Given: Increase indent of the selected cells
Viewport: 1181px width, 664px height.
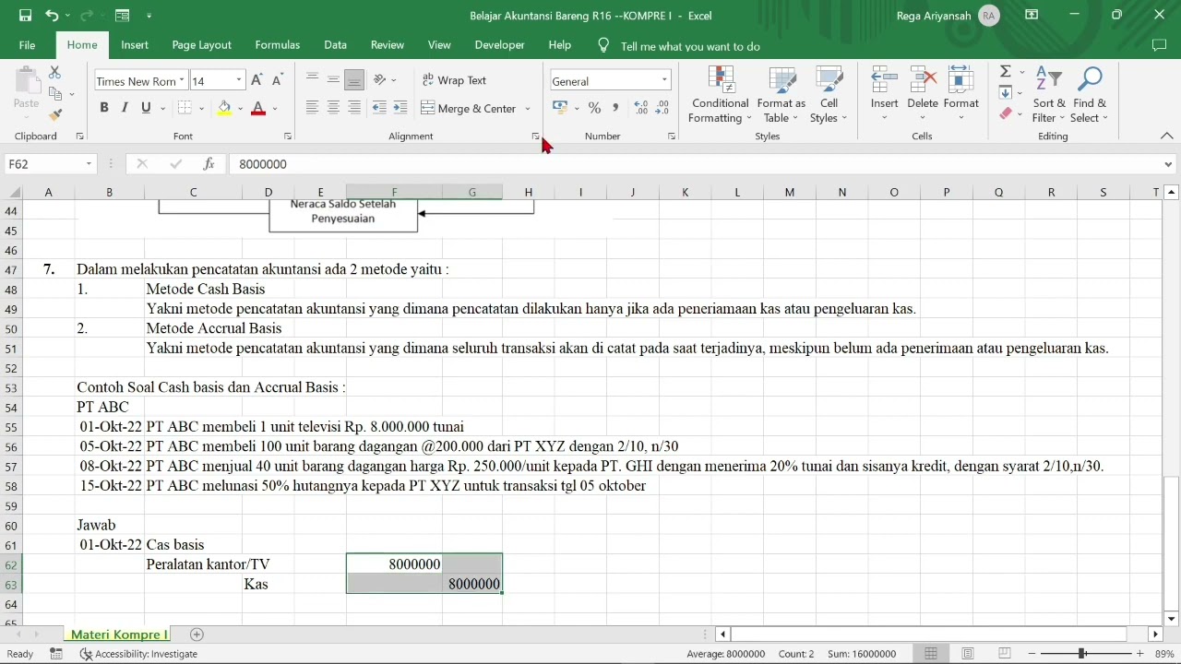Looking at the screenshot, I should point(400,108).
